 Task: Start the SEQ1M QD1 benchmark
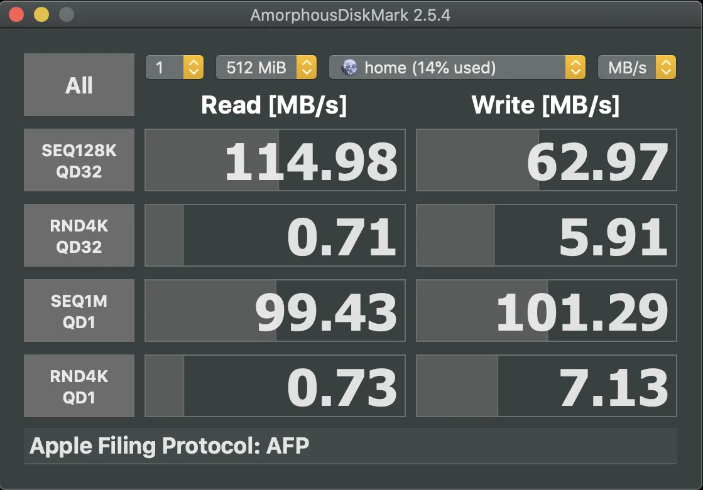[79, 311]
